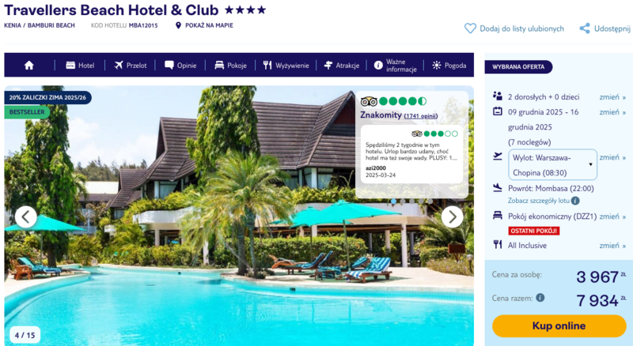Open the TripAdvisor owl logo rating
Image resolution: width=633 pixels, height=346 pixels.
(369, 101)
